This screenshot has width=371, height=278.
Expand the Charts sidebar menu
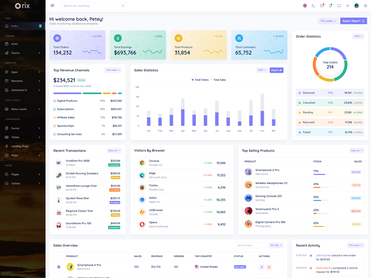coord(22,53)
